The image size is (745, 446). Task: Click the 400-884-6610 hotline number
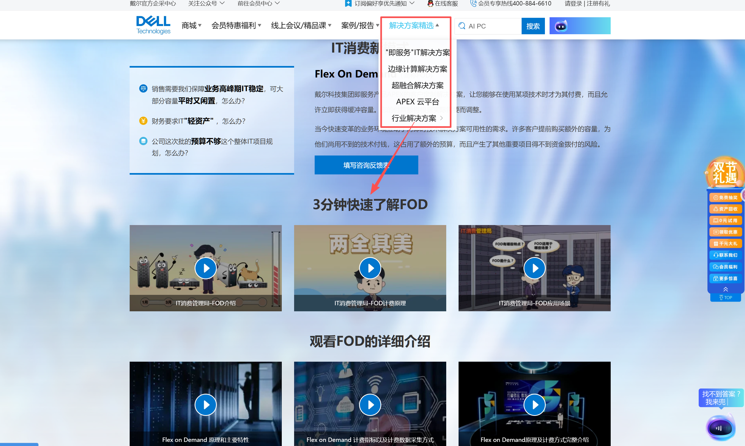(532, 3)
